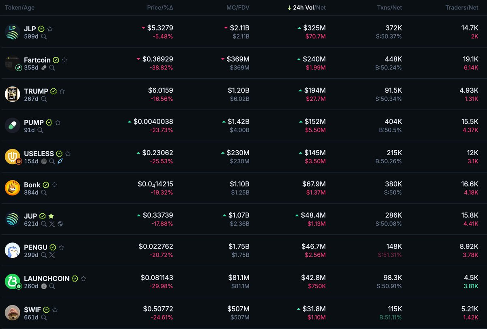Viewport: 487px width, 329px height.
Task: Click the verified badge next to LAUNCHCOIN
Action: tap(75, 279)
